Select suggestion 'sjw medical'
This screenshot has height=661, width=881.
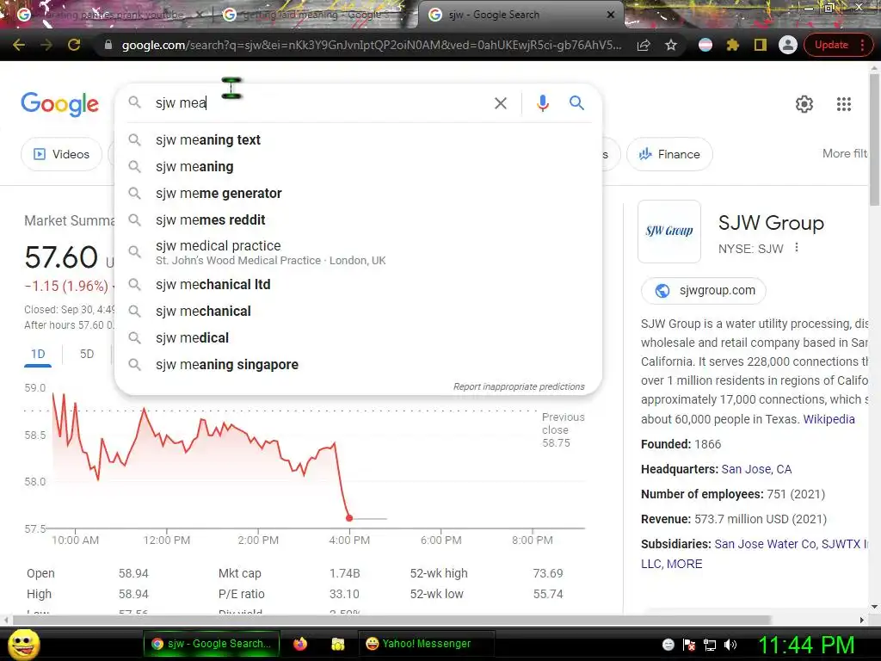pos(358,337)
